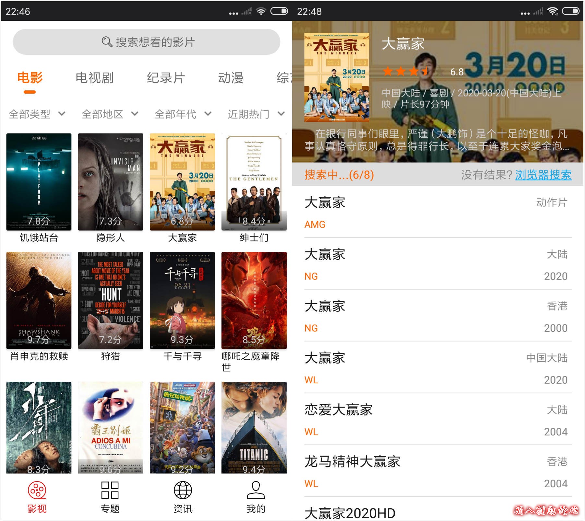Screen dimensions: 585x521
Task: Click the 浏览器搜索 link
Action: coord(543,175)
